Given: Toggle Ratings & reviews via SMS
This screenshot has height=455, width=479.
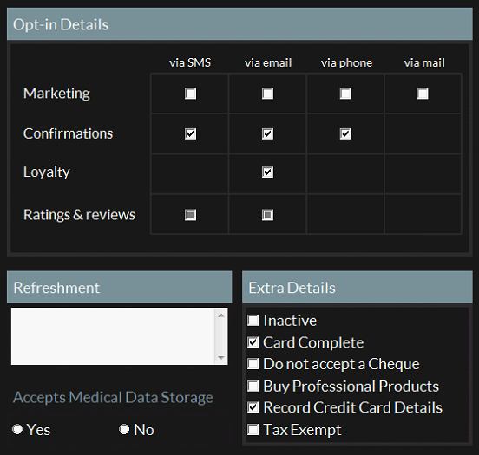Looking at the screenshot, I should 190,215.
